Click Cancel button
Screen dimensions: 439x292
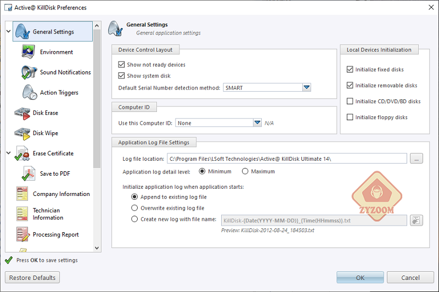tap(410, 277)
